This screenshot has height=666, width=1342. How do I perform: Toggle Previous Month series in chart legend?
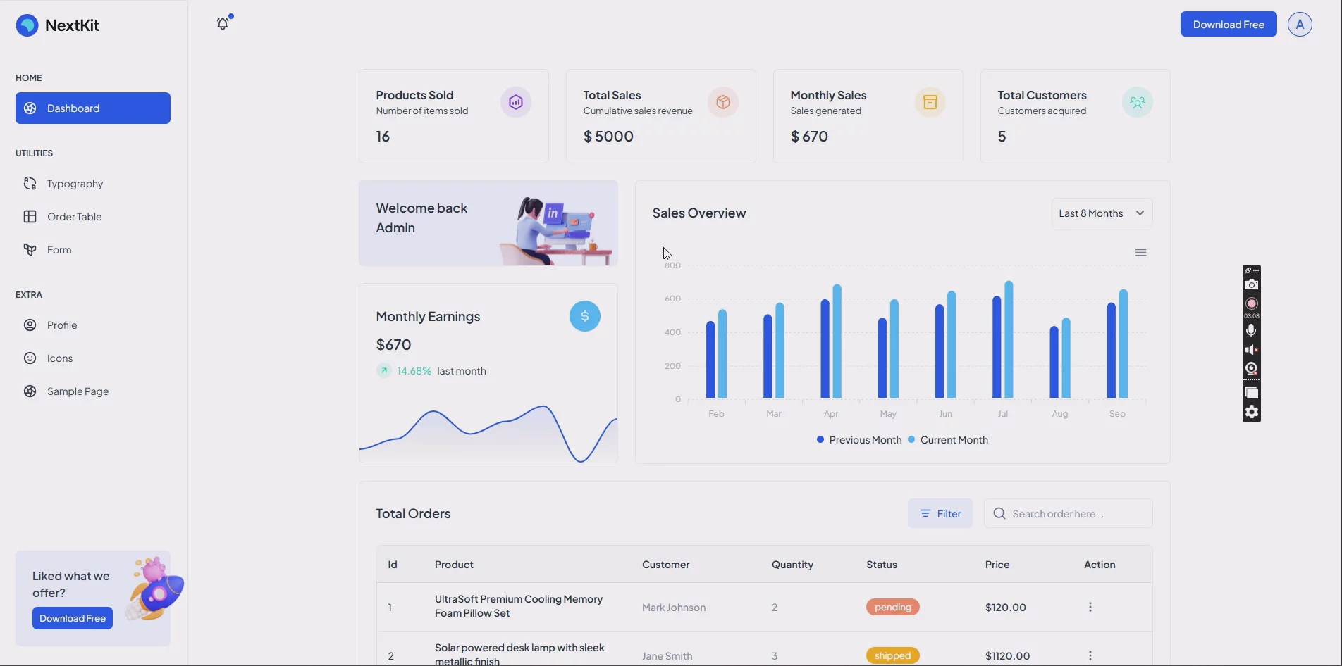pyautogui.click(x=858, y=440)
